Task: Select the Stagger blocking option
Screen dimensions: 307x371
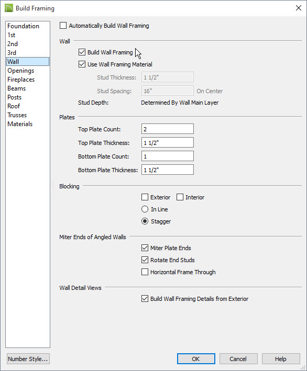Action: pos(145,221)
